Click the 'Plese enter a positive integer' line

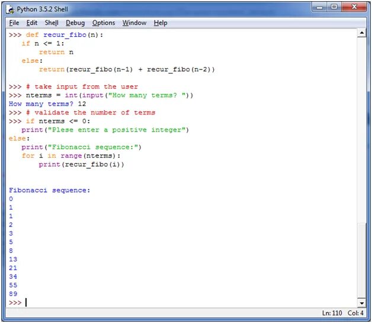[x=105, y=130]
